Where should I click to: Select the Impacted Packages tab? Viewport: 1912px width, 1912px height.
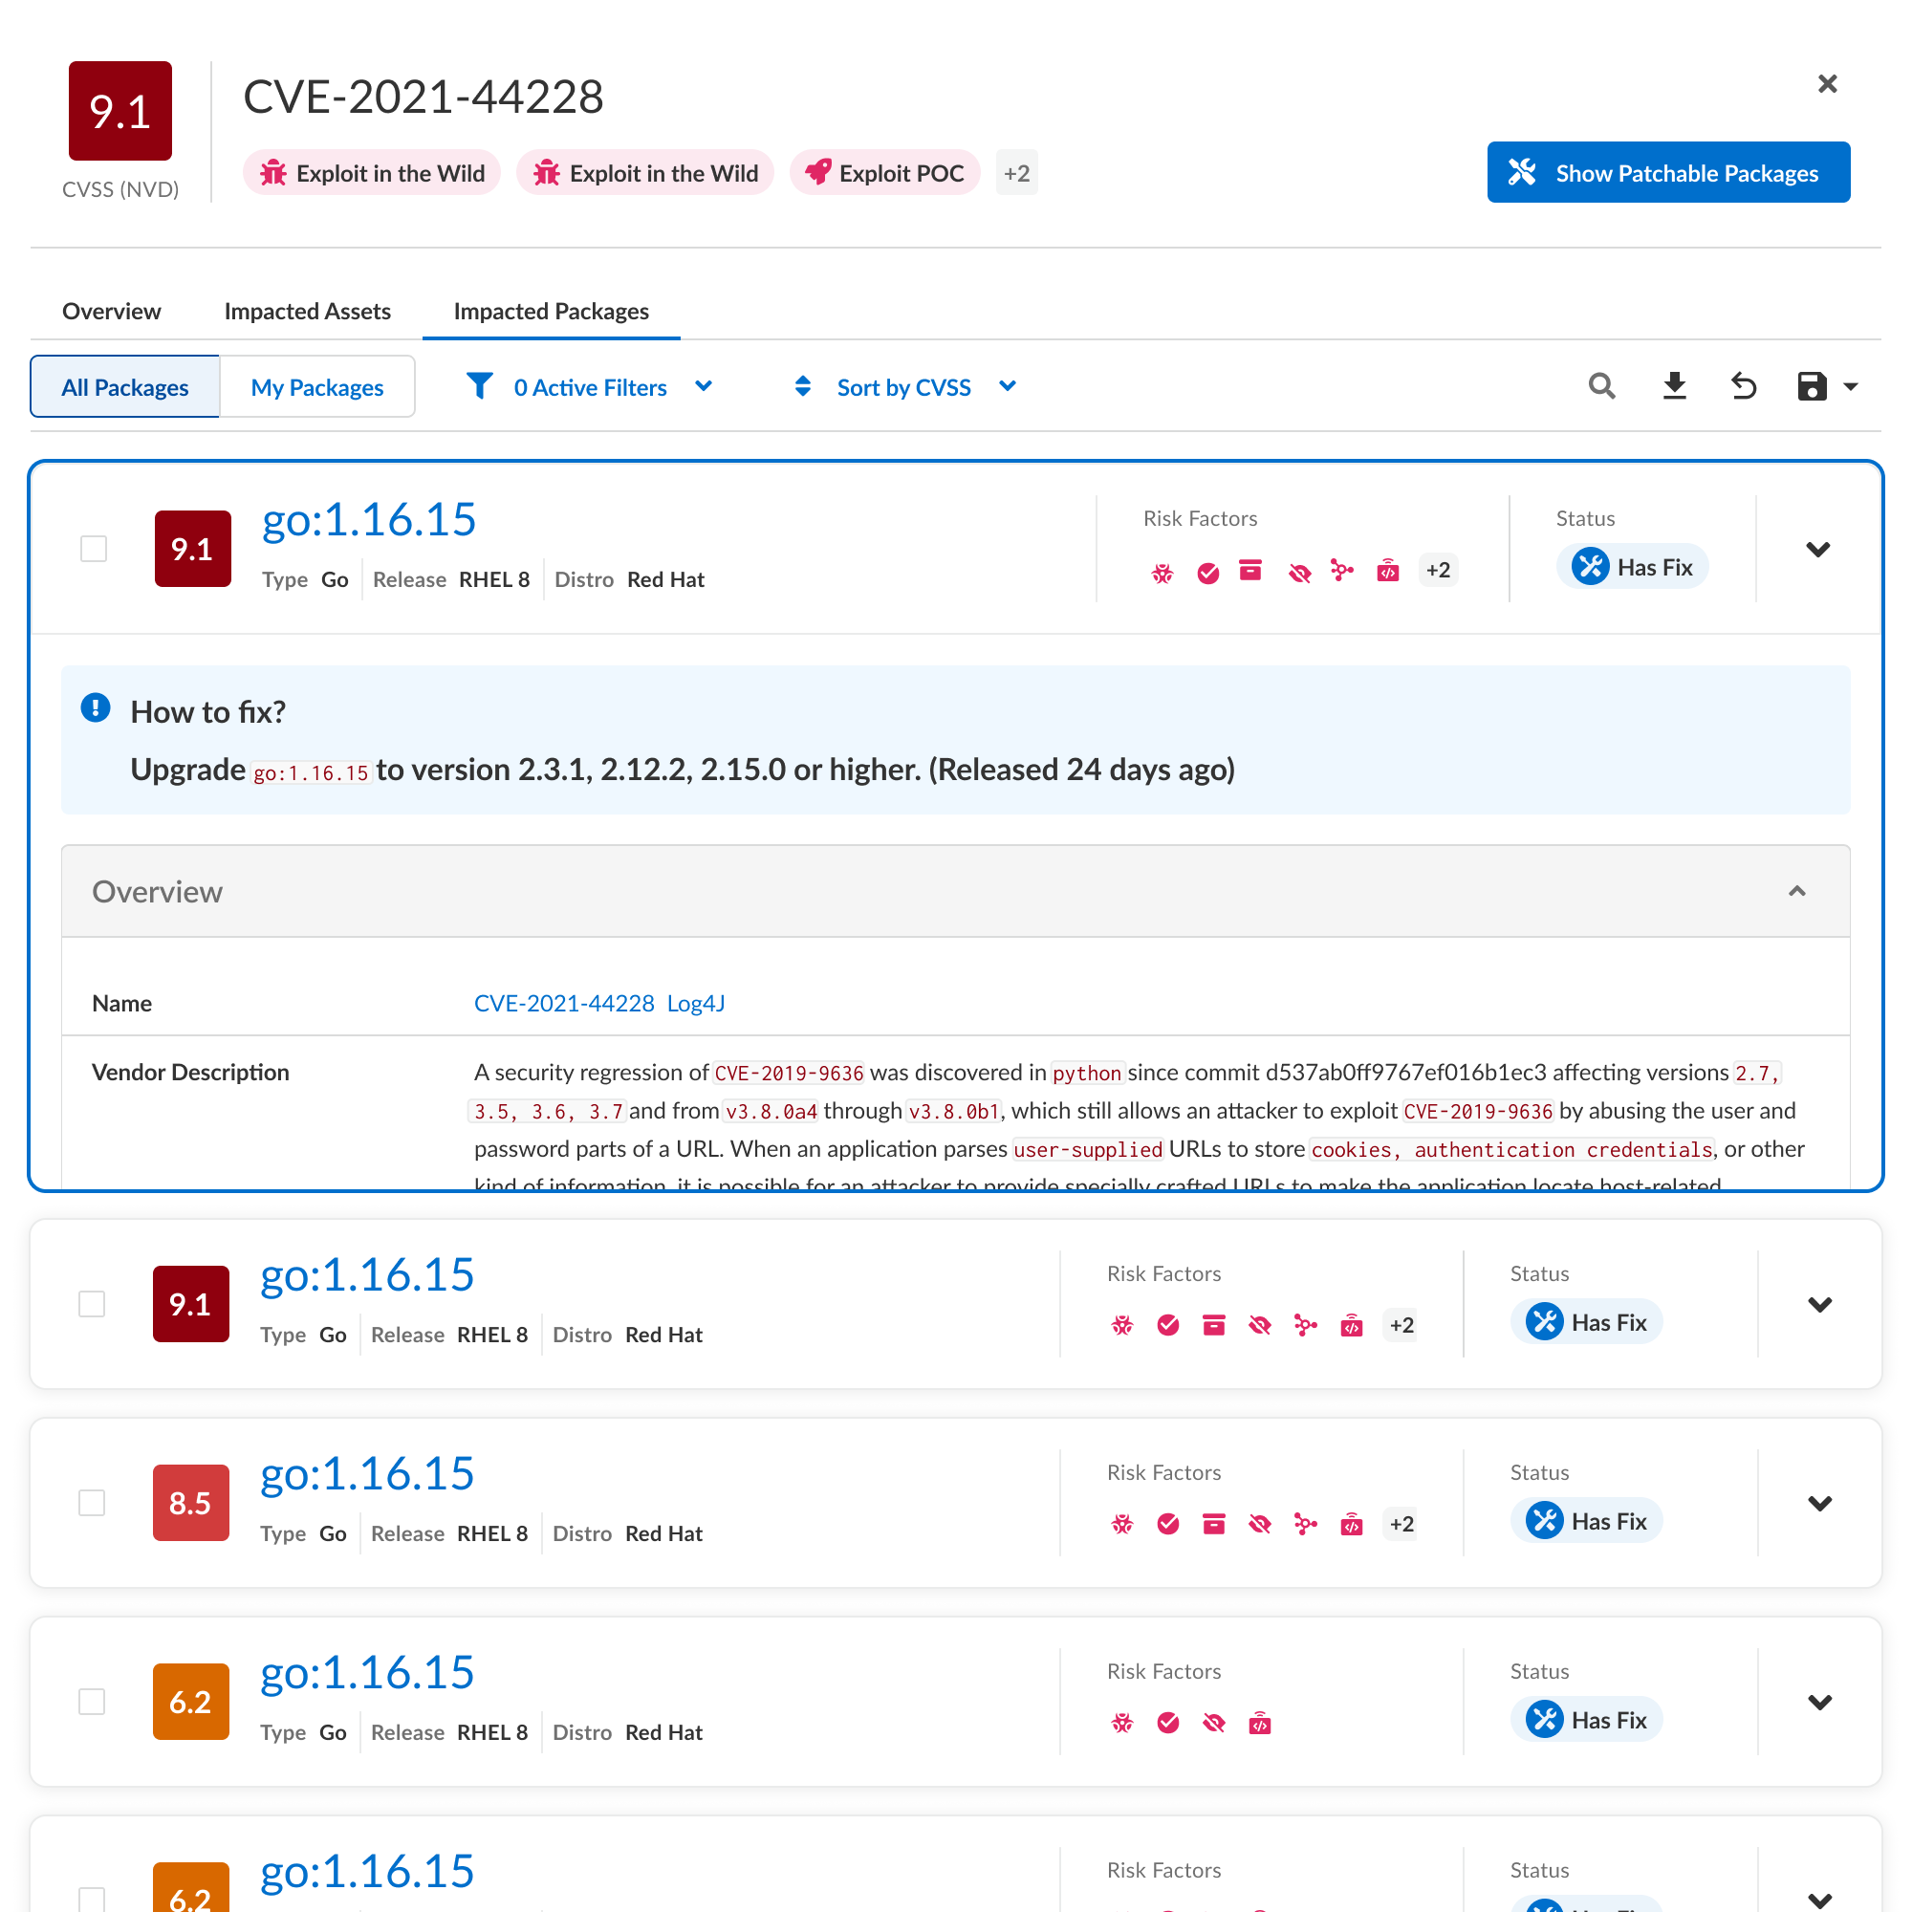click(x=552, y=311)
